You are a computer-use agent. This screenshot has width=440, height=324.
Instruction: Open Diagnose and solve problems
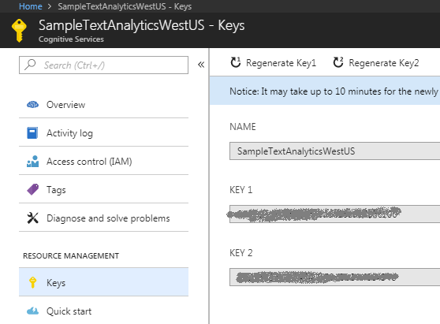click(103, 218)
